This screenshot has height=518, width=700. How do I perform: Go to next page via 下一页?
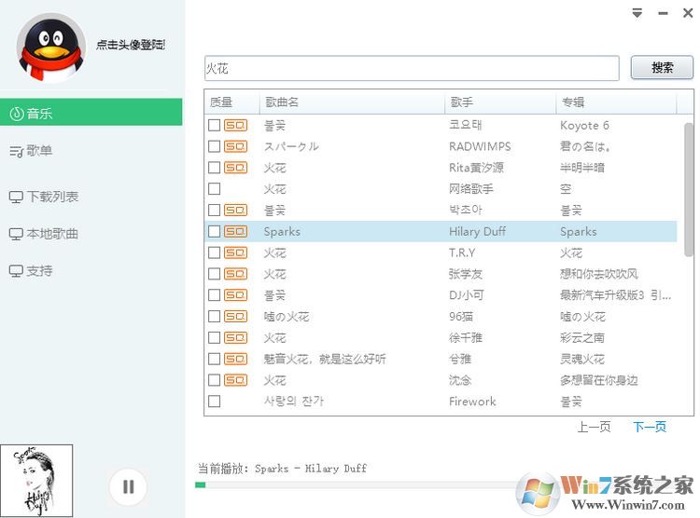pos(650,427)
